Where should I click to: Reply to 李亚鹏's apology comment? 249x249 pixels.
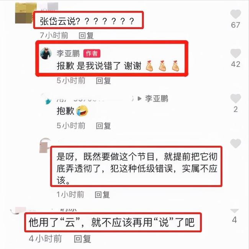point(103,81)
